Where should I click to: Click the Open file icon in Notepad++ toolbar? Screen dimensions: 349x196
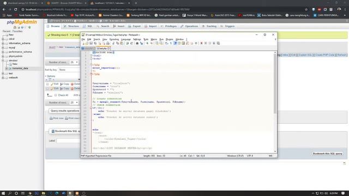coord(87,44)
